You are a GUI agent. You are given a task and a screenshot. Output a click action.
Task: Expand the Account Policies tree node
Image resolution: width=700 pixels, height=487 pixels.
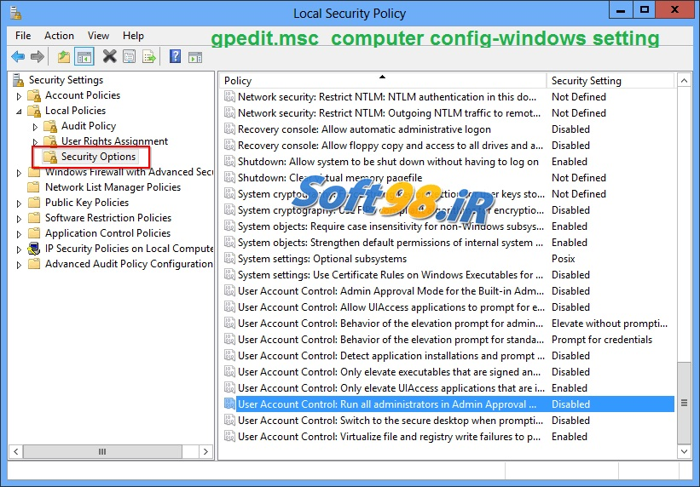click(20, 95)
